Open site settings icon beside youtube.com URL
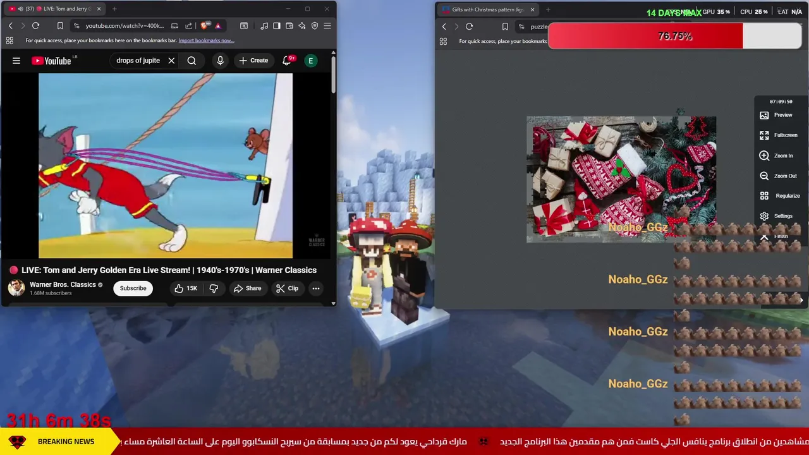Image resolution: width=809 pixels, height=455 pixels. (76, 26)
